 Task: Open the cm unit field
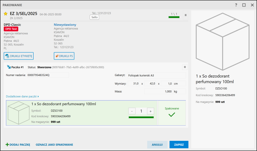click(179, 84)
